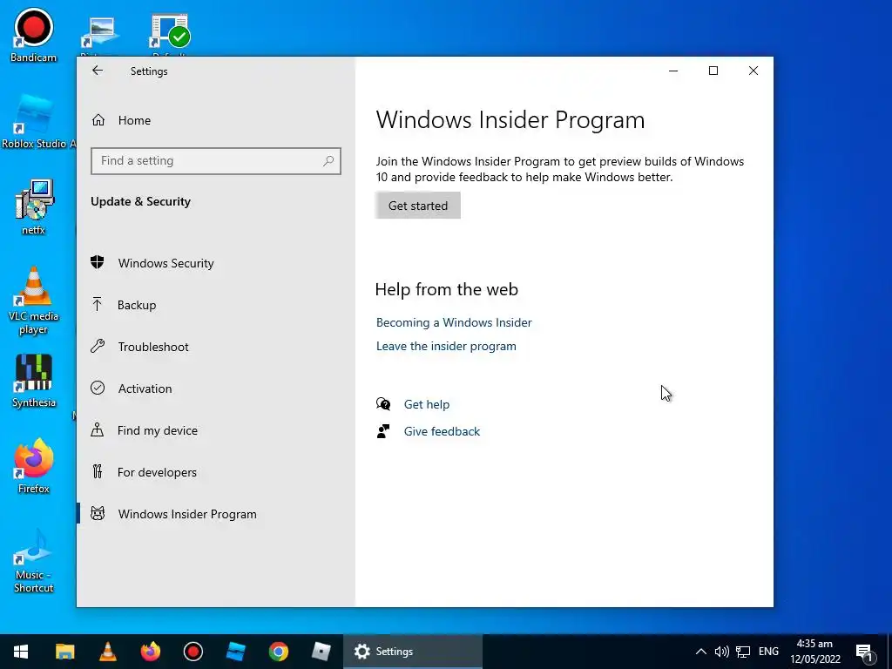The width and height of the screenshot is (892, 669).
Task: Open the Roblox Player taskbar icon
Action: (321, 652)
